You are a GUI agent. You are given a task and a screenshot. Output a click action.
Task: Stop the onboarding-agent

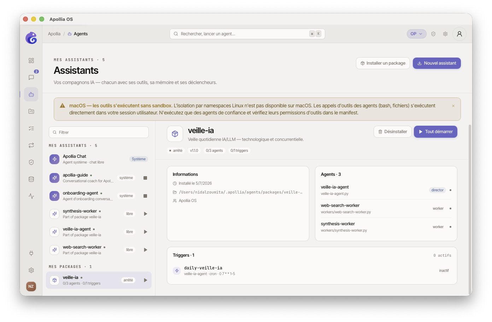pyautogui.click(x=145, y=196)
